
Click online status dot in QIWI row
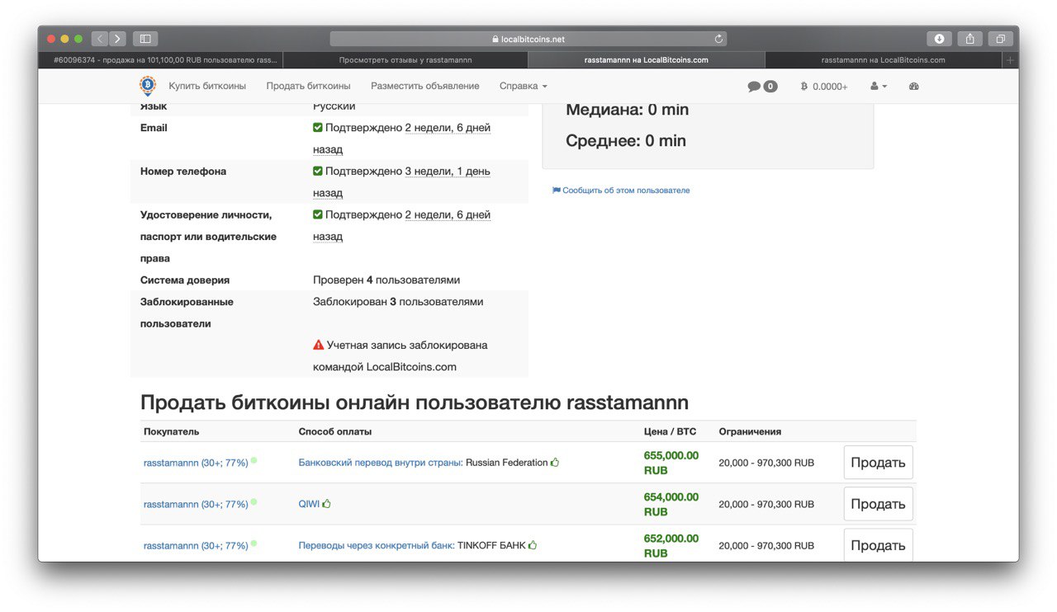pos(254,501)
